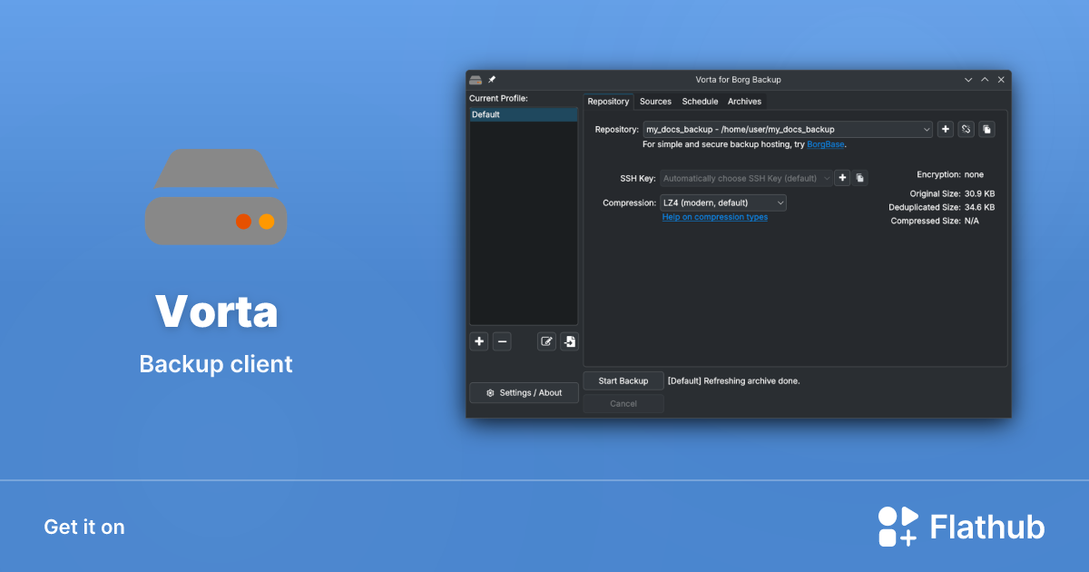Create a new backup profile

click(478, 340)
